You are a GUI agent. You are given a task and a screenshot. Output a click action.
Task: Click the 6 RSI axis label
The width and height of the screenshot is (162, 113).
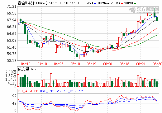(x=15, y=110)
